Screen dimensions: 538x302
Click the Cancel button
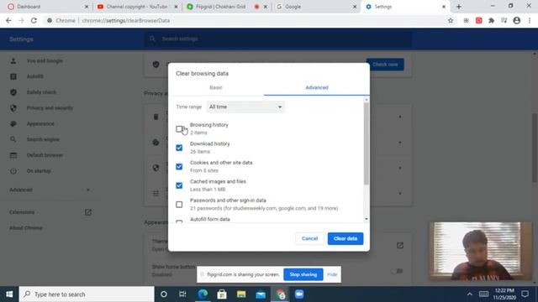309,238
